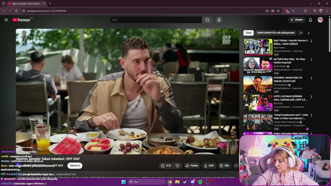331x186 pixels.
Task: Open a new Chrome tab
Action: coord(50,4)
